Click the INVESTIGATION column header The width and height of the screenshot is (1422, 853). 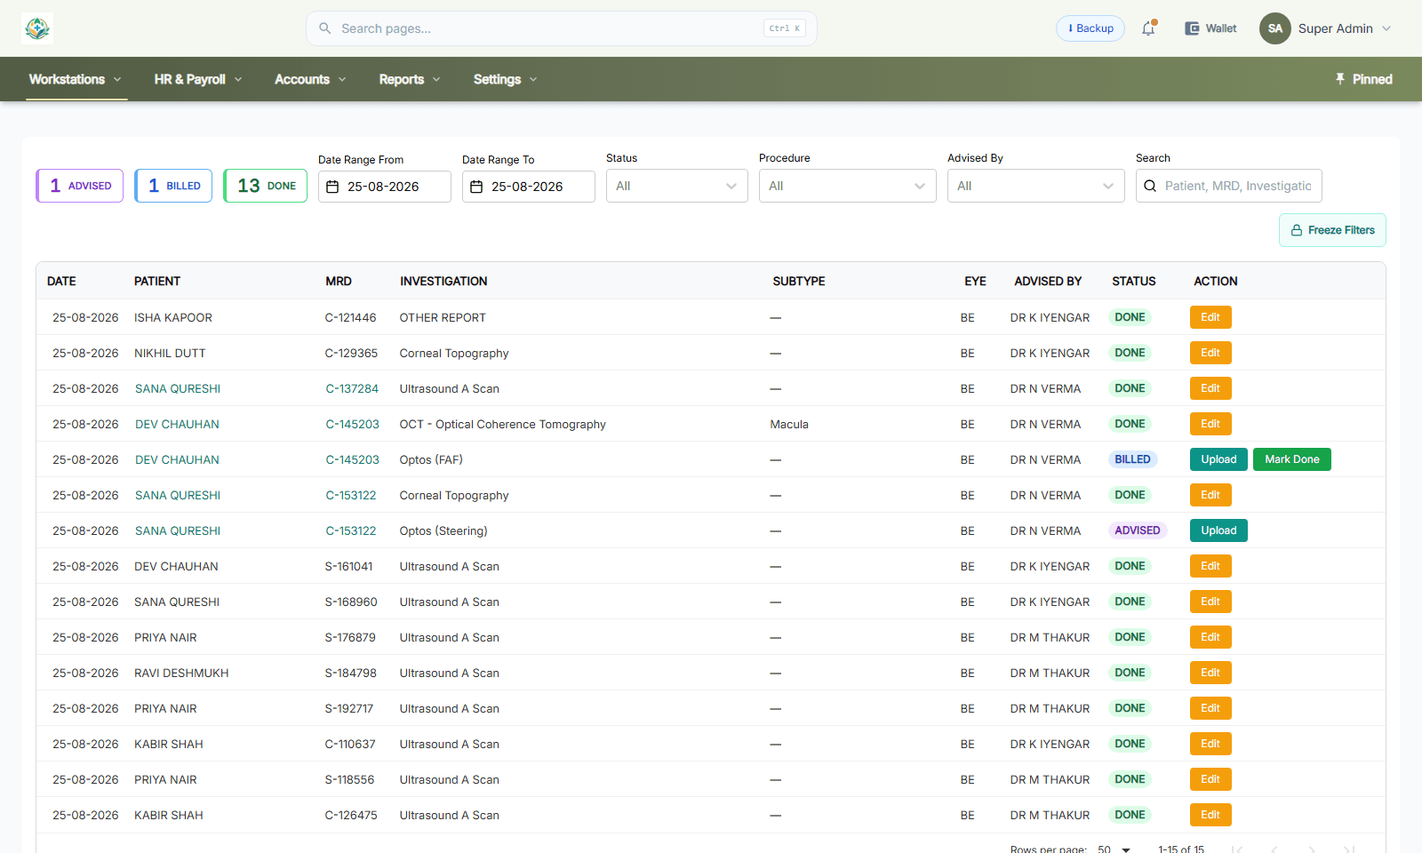click(x=443, y=281)
